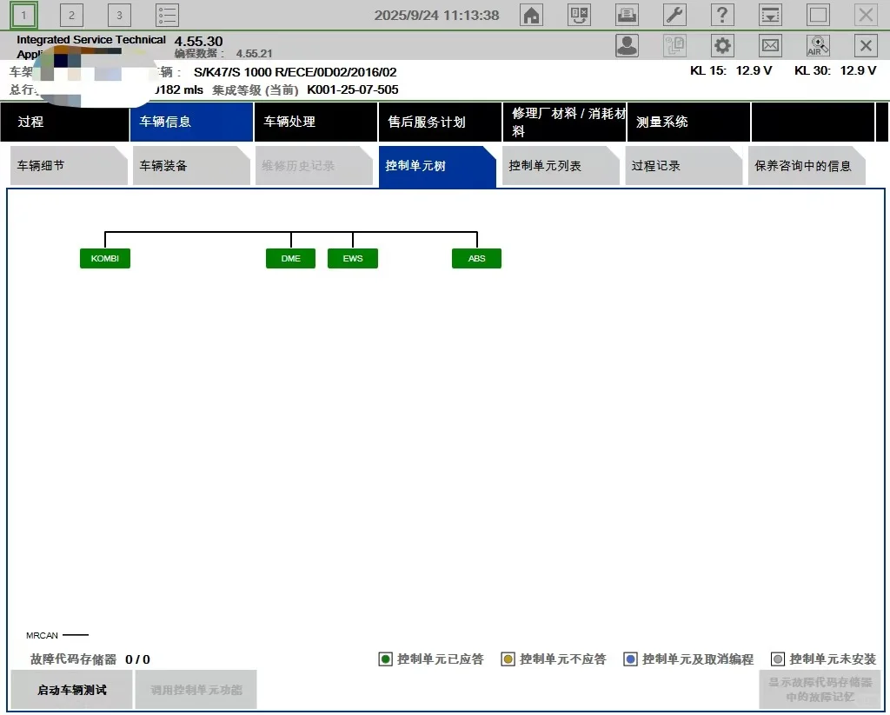Close the session with the X icon
Image resolution: width=890 pixels, height=715 pixels.
coord(866,45)
